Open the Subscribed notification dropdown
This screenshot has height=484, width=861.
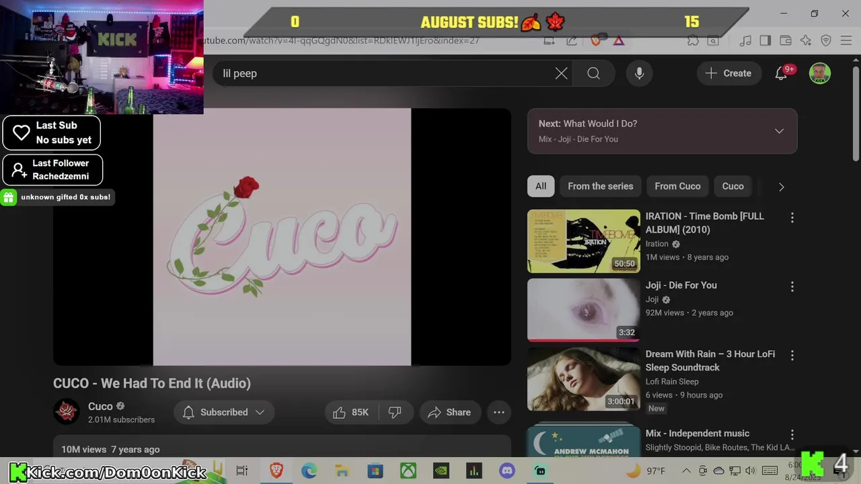click(224, 412)
